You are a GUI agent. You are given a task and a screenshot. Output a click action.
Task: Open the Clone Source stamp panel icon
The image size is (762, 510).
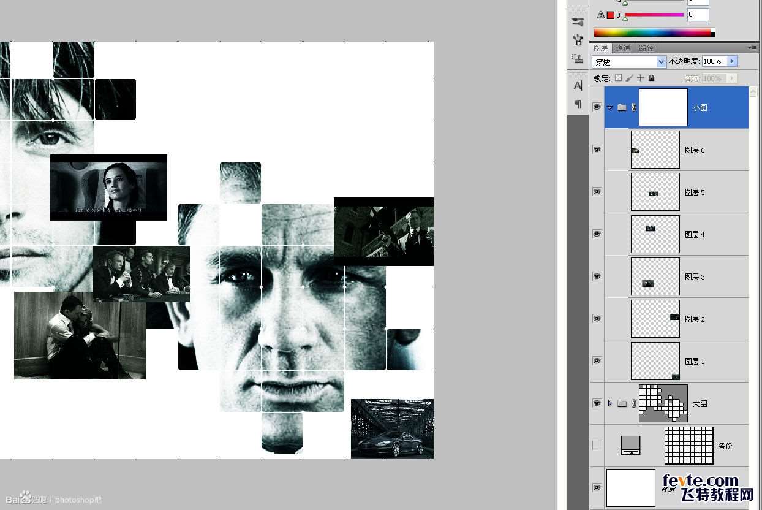tap(578, 58)
